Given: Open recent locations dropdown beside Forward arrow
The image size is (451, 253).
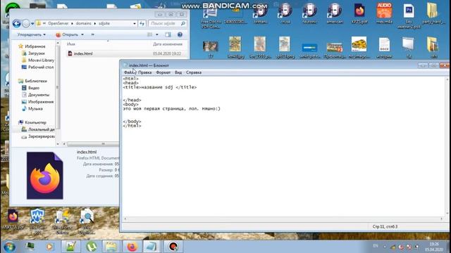Looking at the screenshot, I should pos(32,23).
